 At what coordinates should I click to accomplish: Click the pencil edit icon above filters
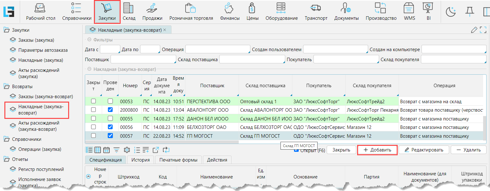tap(474, 30)
